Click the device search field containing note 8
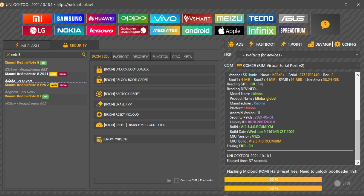Image resolution: width=364 pixels, height=196 pixels. tap(46, 54)
